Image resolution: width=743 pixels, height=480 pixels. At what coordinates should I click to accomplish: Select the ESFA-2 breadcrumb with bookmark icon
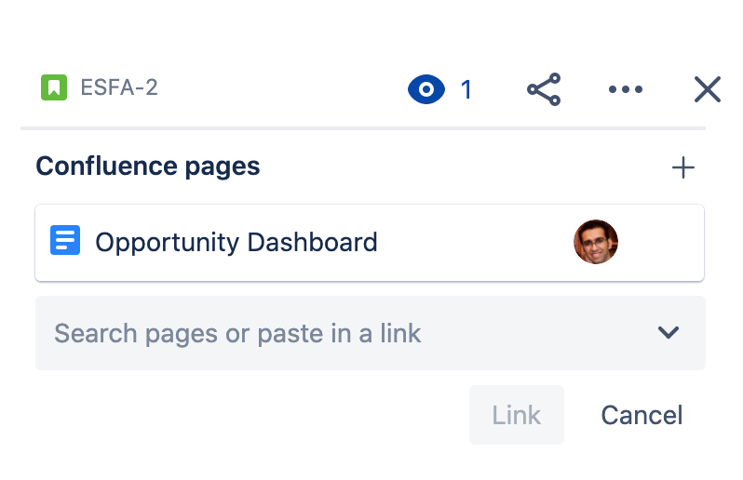[100, 87]
